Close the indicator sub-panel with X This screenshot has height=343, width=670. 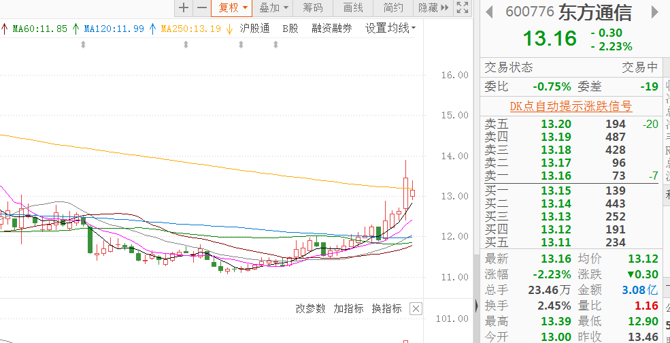[416, 308]
